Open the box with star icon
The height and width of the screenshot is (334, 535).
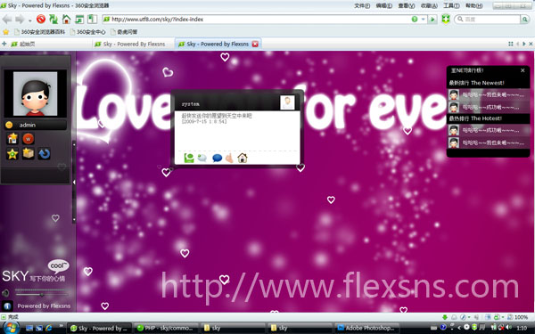[x=29, y=153]
